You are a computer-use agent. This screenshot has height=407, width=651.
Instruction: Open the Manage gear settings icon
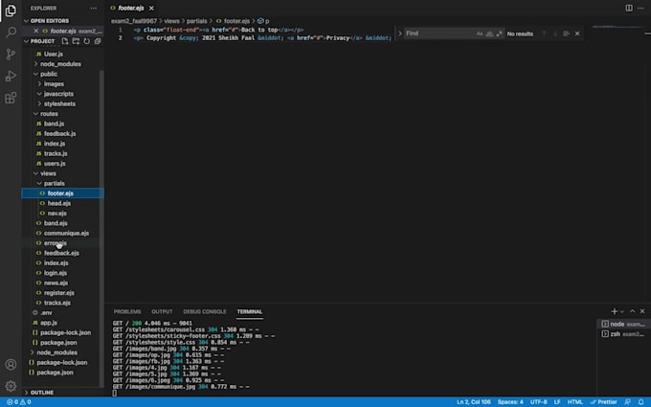[11, 386]
